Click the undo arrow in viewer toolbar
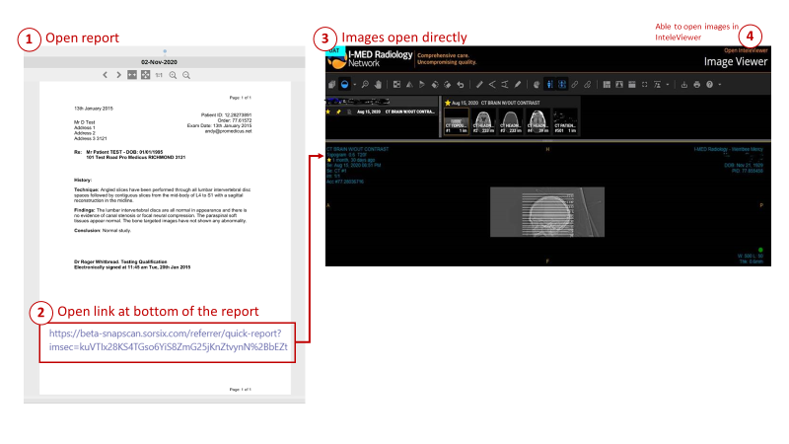Viewport: 789px width, 444px height. 461,85
